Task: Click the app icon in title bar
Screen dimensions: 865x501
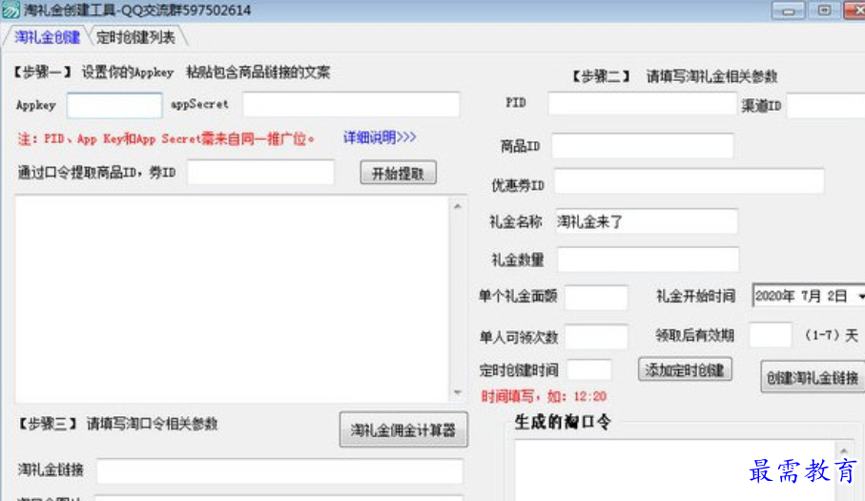Action: coord(10,10)
